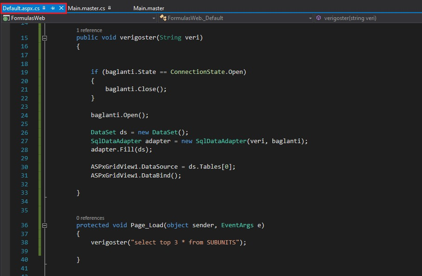Open the FormulasWeb project dropdown
Viewport: 422px width, 276px height.
click(154, 18)
